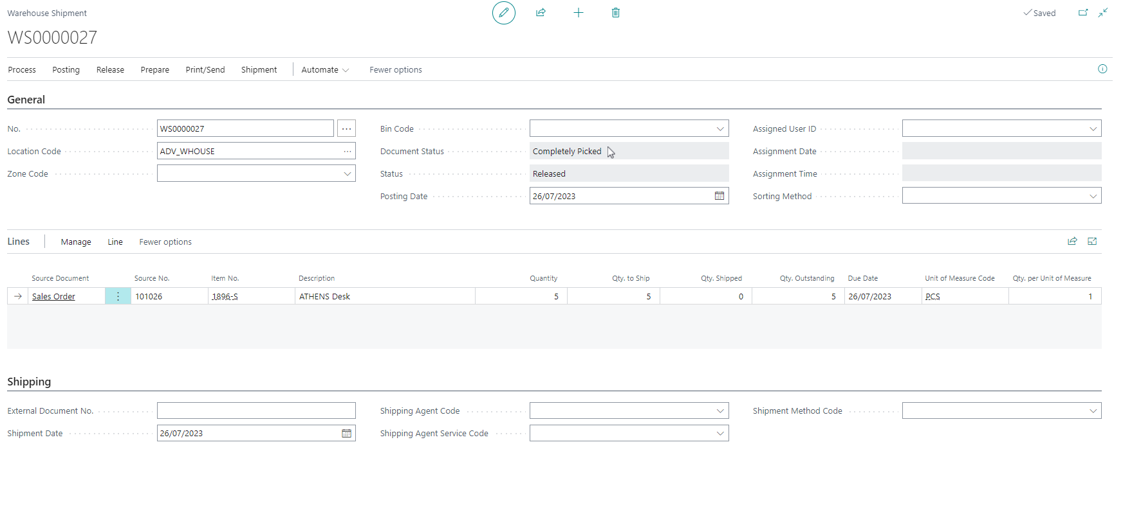Click the Location Code lookup ellipsis
The height and width of the screenshot is (521, 1123).
click(348, 151)
